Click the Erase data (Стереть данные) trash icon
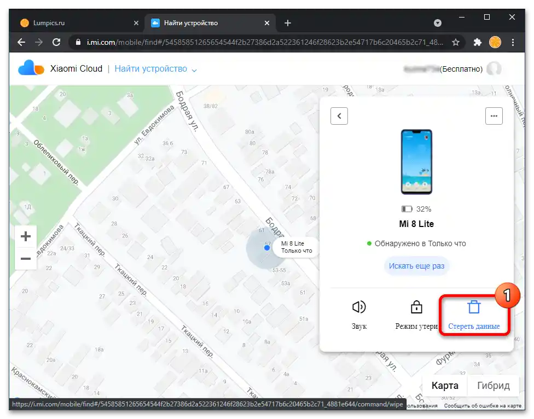This screenshot has width=534, height=419. [474, 307]
